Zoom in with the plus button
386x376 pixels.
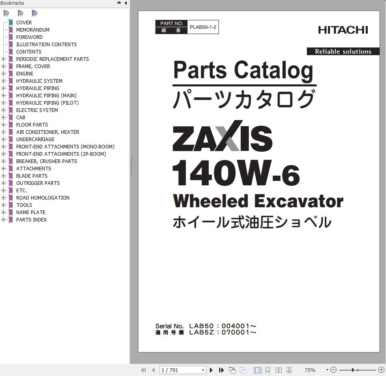(x=381, y=370)
